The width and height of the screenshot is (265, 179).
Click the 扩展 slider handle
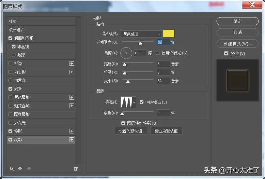coord(125,73)
